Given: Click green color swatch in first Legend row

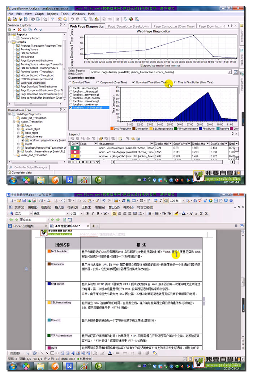Looking at the screenshot, I should tap(75, 148).
